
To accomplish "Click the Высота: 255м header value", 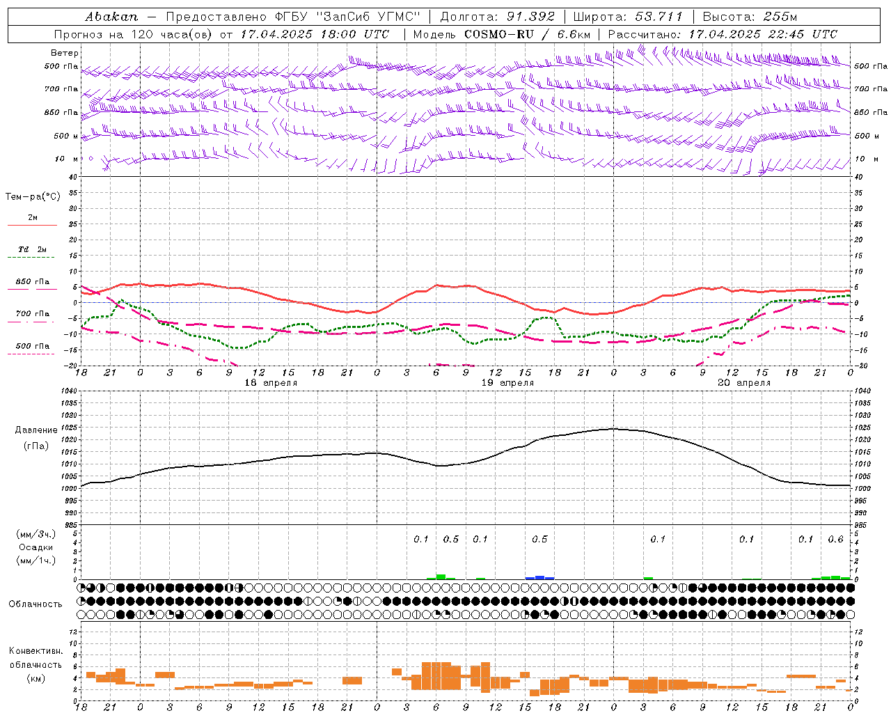I will (x=750, y=17).
